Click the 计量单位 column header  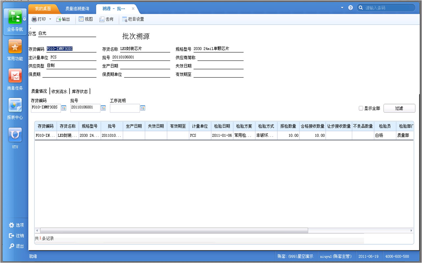point(200,126)
